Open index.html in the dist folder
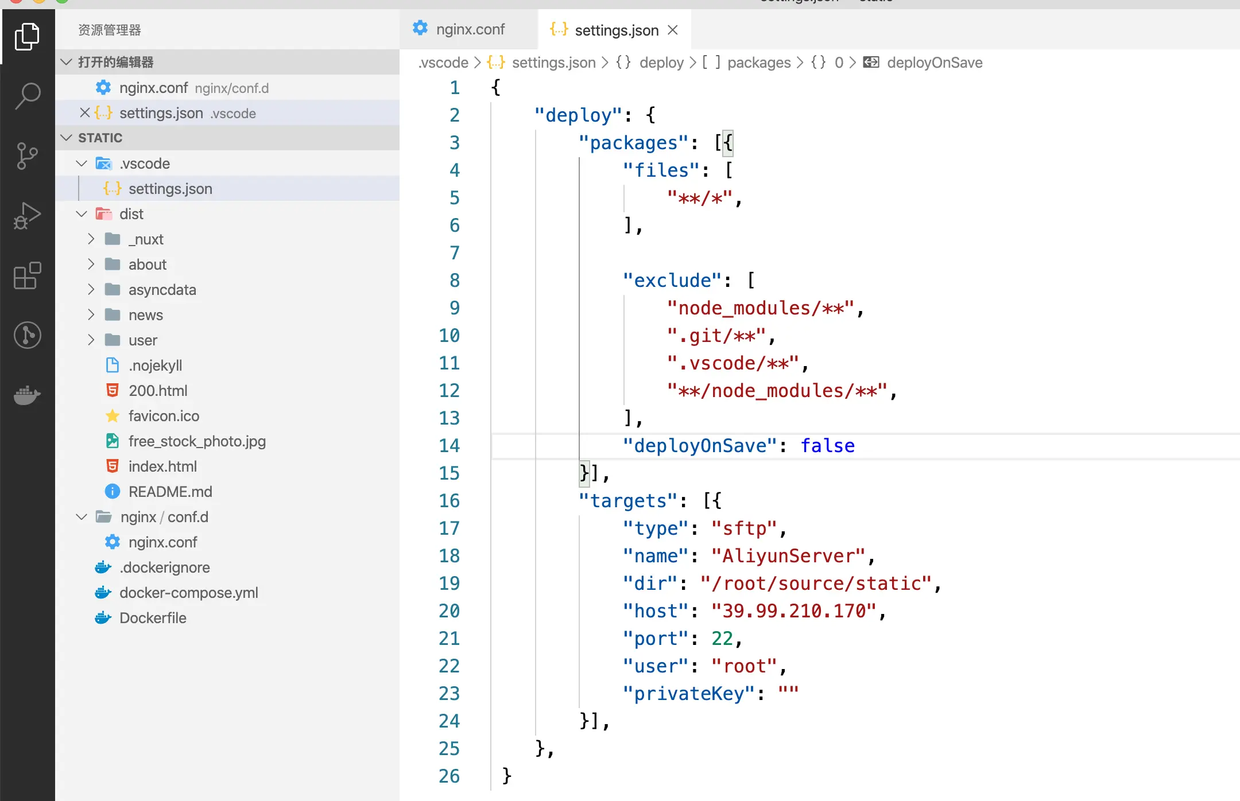This screenshot has width=1240, height=801. 162,466
